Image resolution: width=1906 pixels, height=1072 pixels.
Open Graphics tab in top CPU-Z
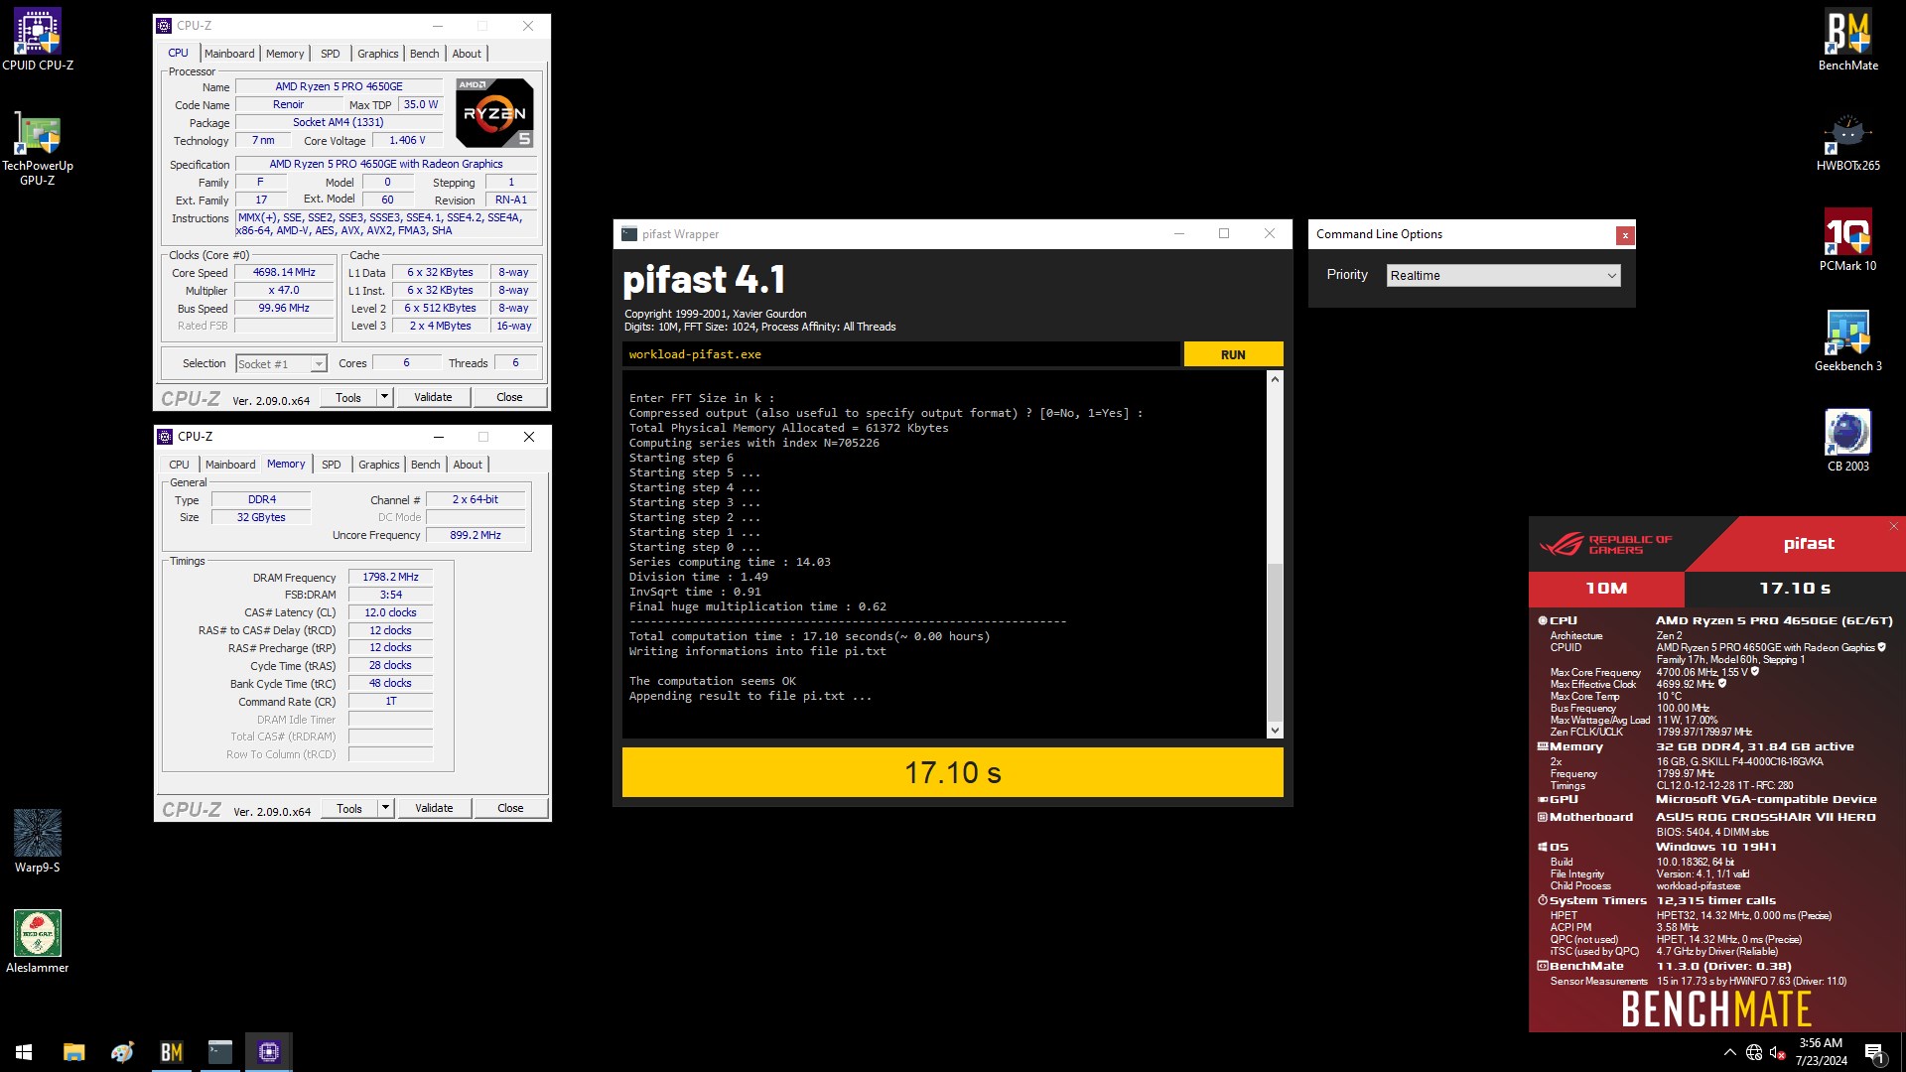pyautogui.click(x=377, y=54)
